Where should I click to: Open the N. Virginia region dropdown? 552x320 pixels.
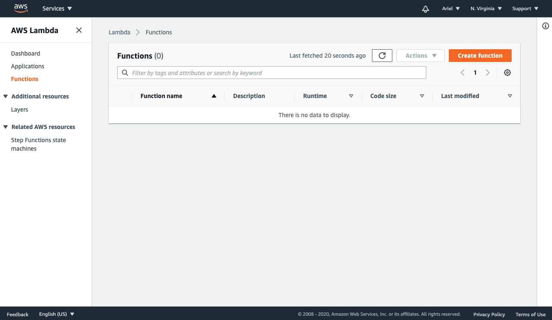coord(486,8)
